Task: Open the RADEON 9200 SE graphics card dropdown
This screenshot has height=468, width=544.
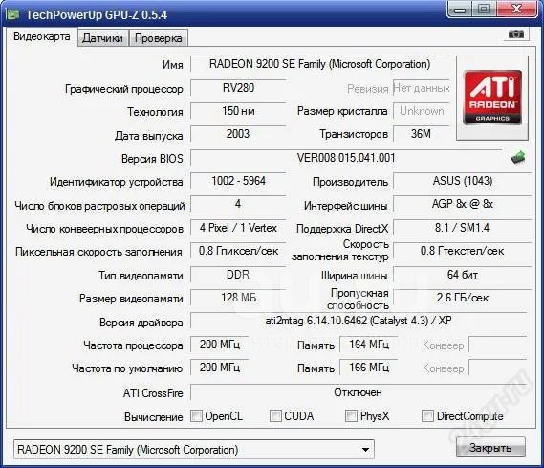Action: pyautogui.click(x=193, y=450)
